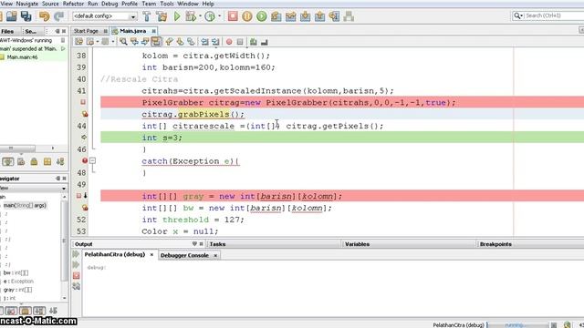Toggle breakpoint on PixelGrabber line 42
Screen dimensions: 584x328
point(83,102)
